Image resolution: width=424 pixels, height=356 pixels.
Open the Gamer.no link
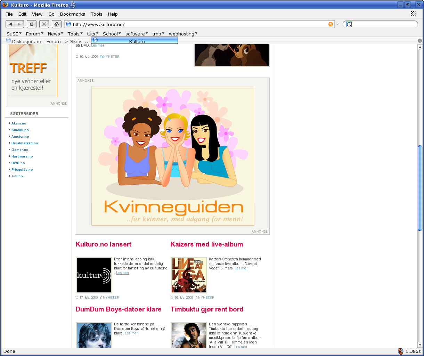[x=20, y=150]
